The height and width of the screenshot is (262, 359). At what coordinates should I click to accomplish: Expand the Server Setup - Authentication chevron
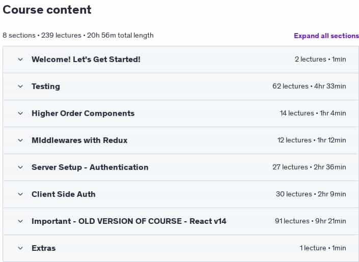20,167
